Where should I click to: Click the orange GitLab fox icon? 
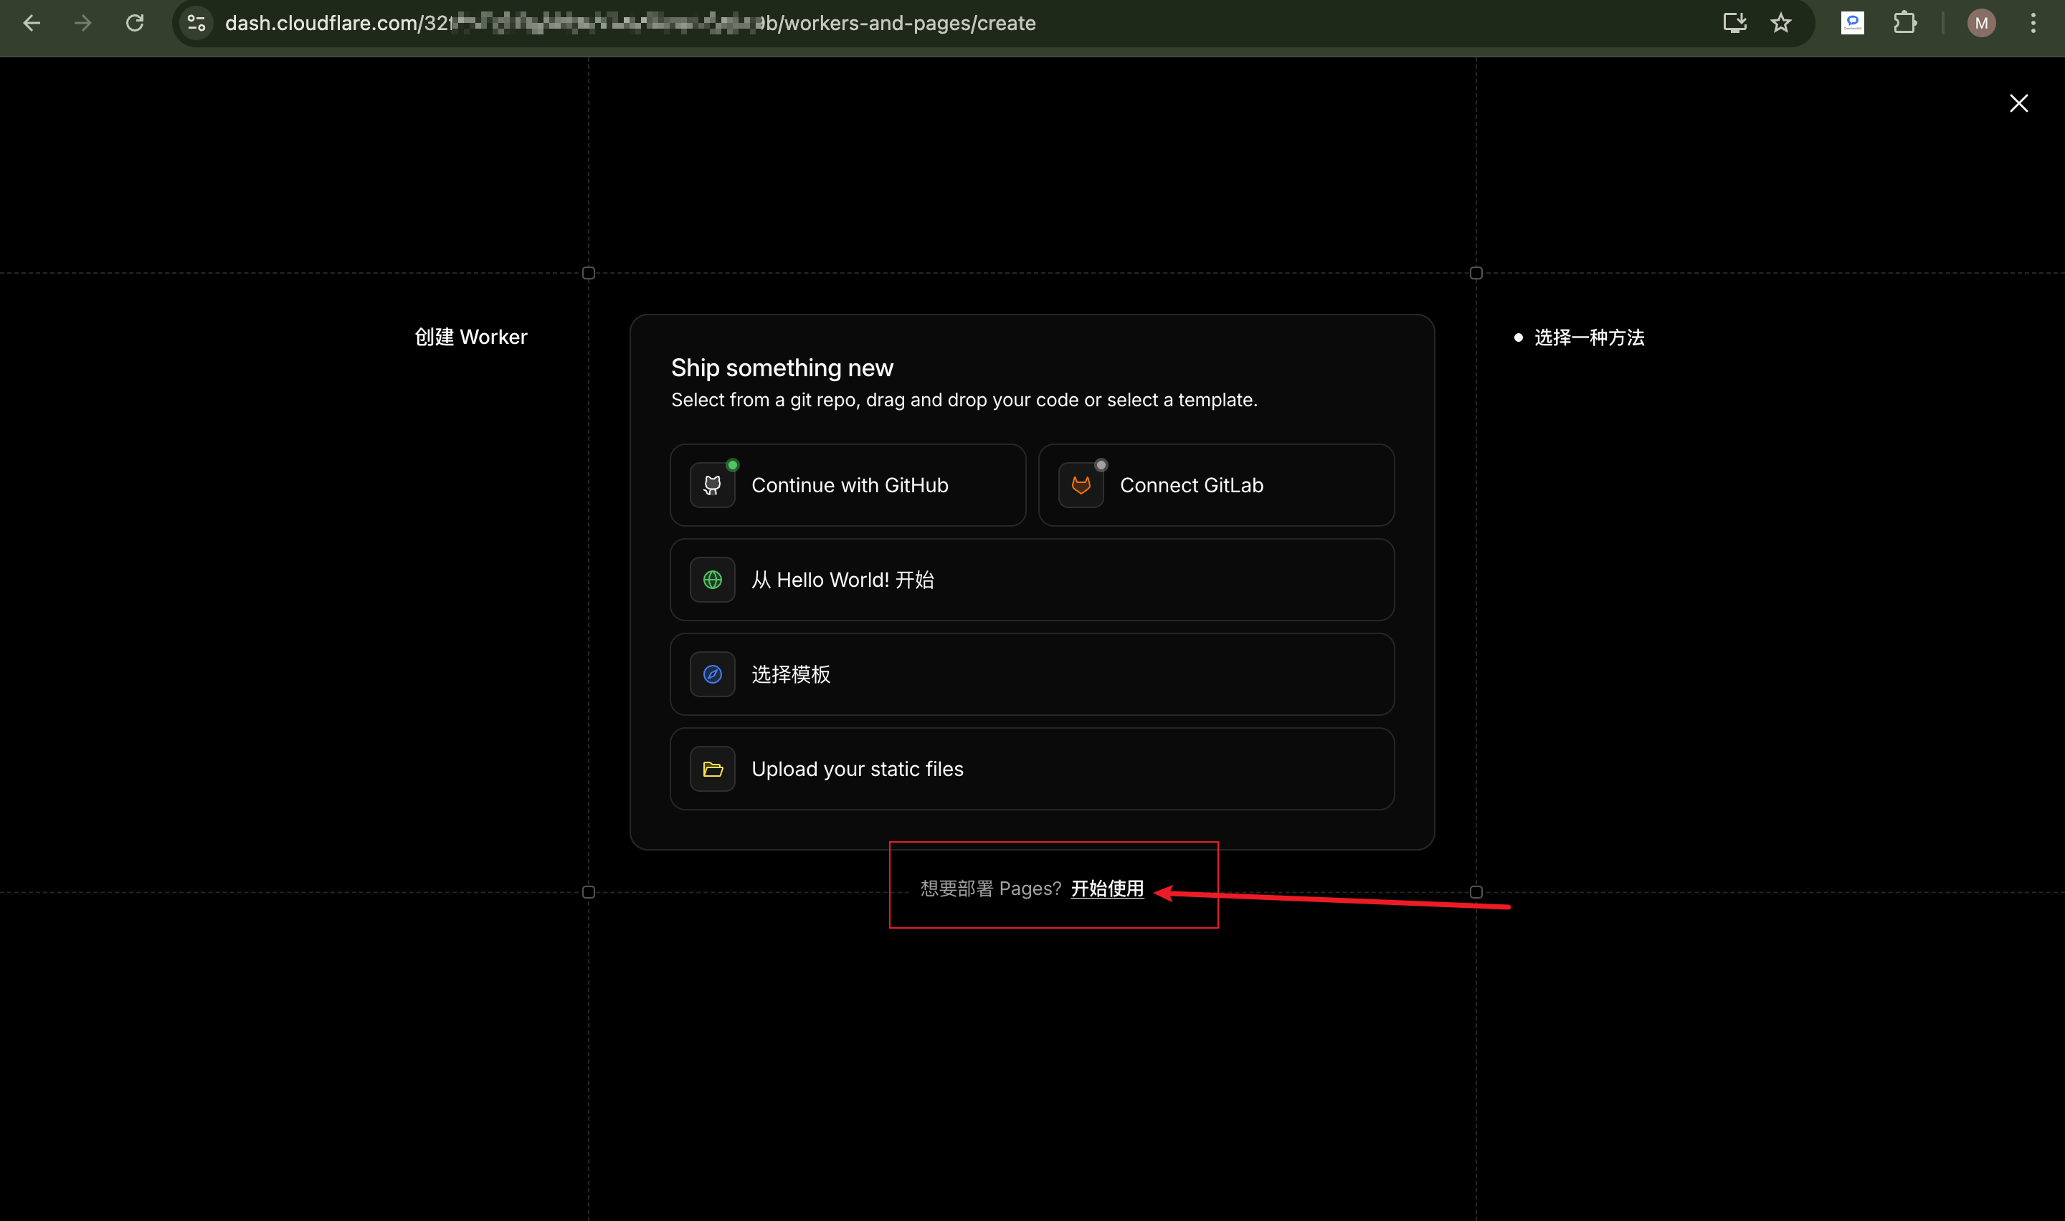tap(1080, 485)
